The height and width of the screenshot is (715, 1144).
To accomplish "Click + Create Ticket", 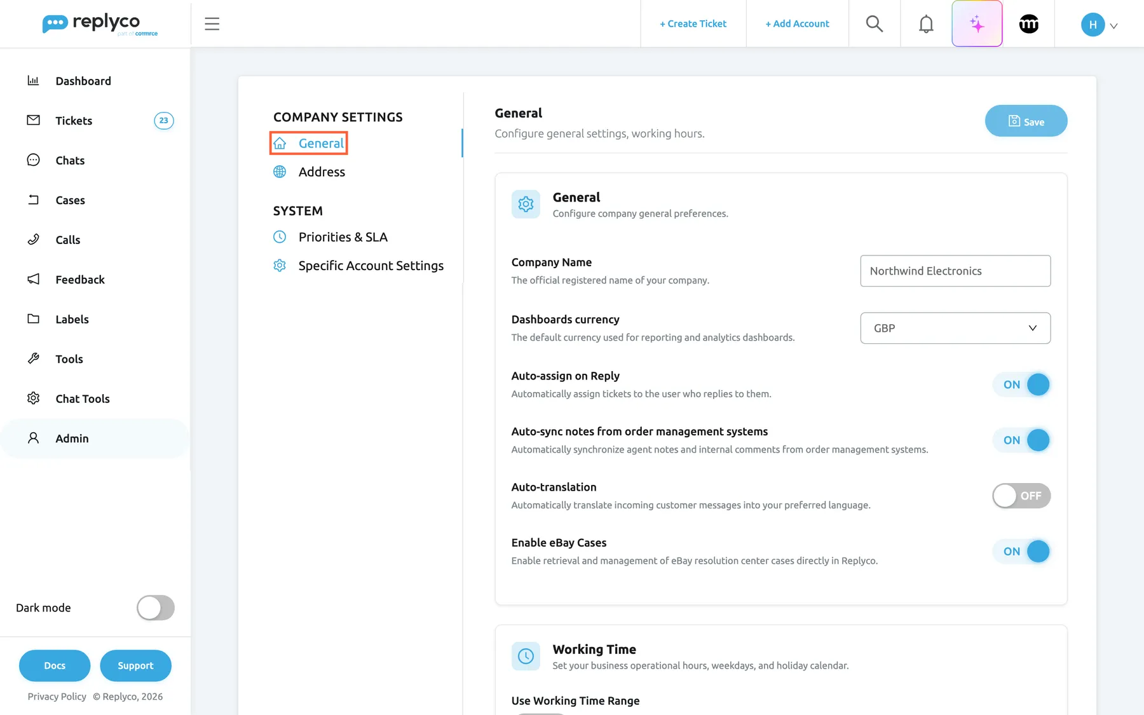I will [693, 24].
